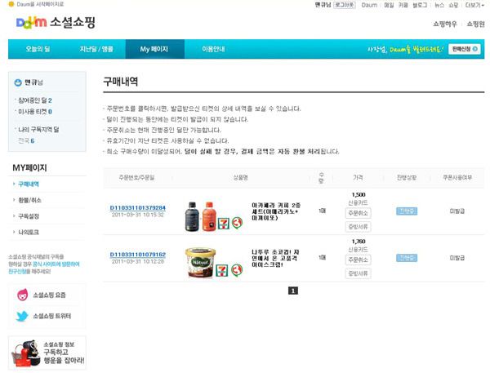This screenshot has height=373, width=490.
Task: Click the 7-Eleven logo on coffee order
Action: pyautogui.click(x=224, y=224)
